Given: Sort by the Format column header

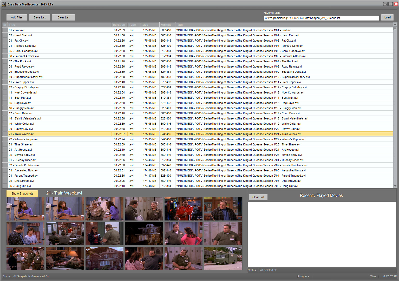Looking at the screenshot, I should 167,25.
